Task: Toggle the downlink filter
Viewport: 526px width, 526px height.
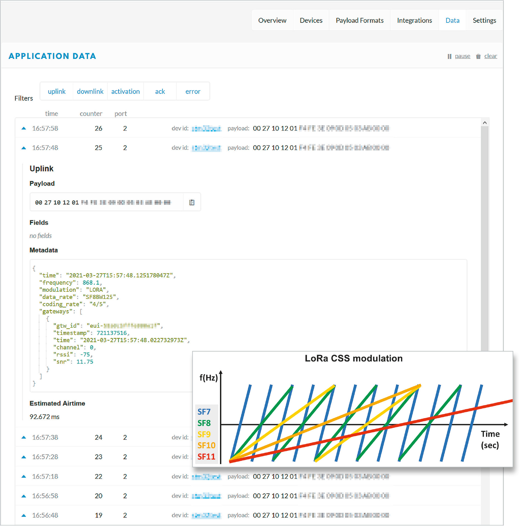Action: point(90,91)
